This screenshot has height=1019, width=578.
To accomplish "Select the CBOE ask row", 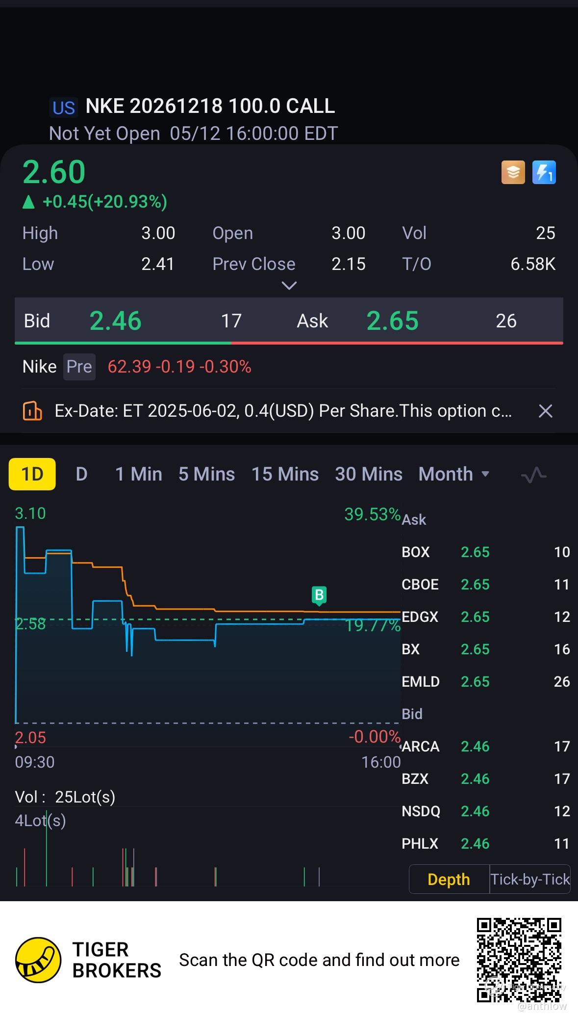I will tap(486, 585).
